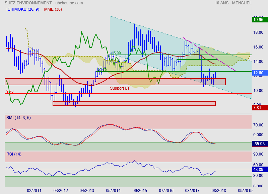Screen dimensions: 268x194
Task: Select the MME (30) moving average label
Action: [x=53, y=9]
